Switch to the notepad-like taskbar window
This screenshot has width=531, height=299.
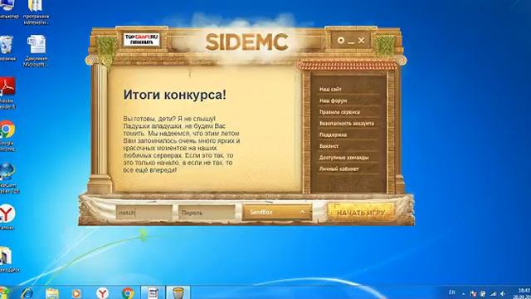point(153,292)
